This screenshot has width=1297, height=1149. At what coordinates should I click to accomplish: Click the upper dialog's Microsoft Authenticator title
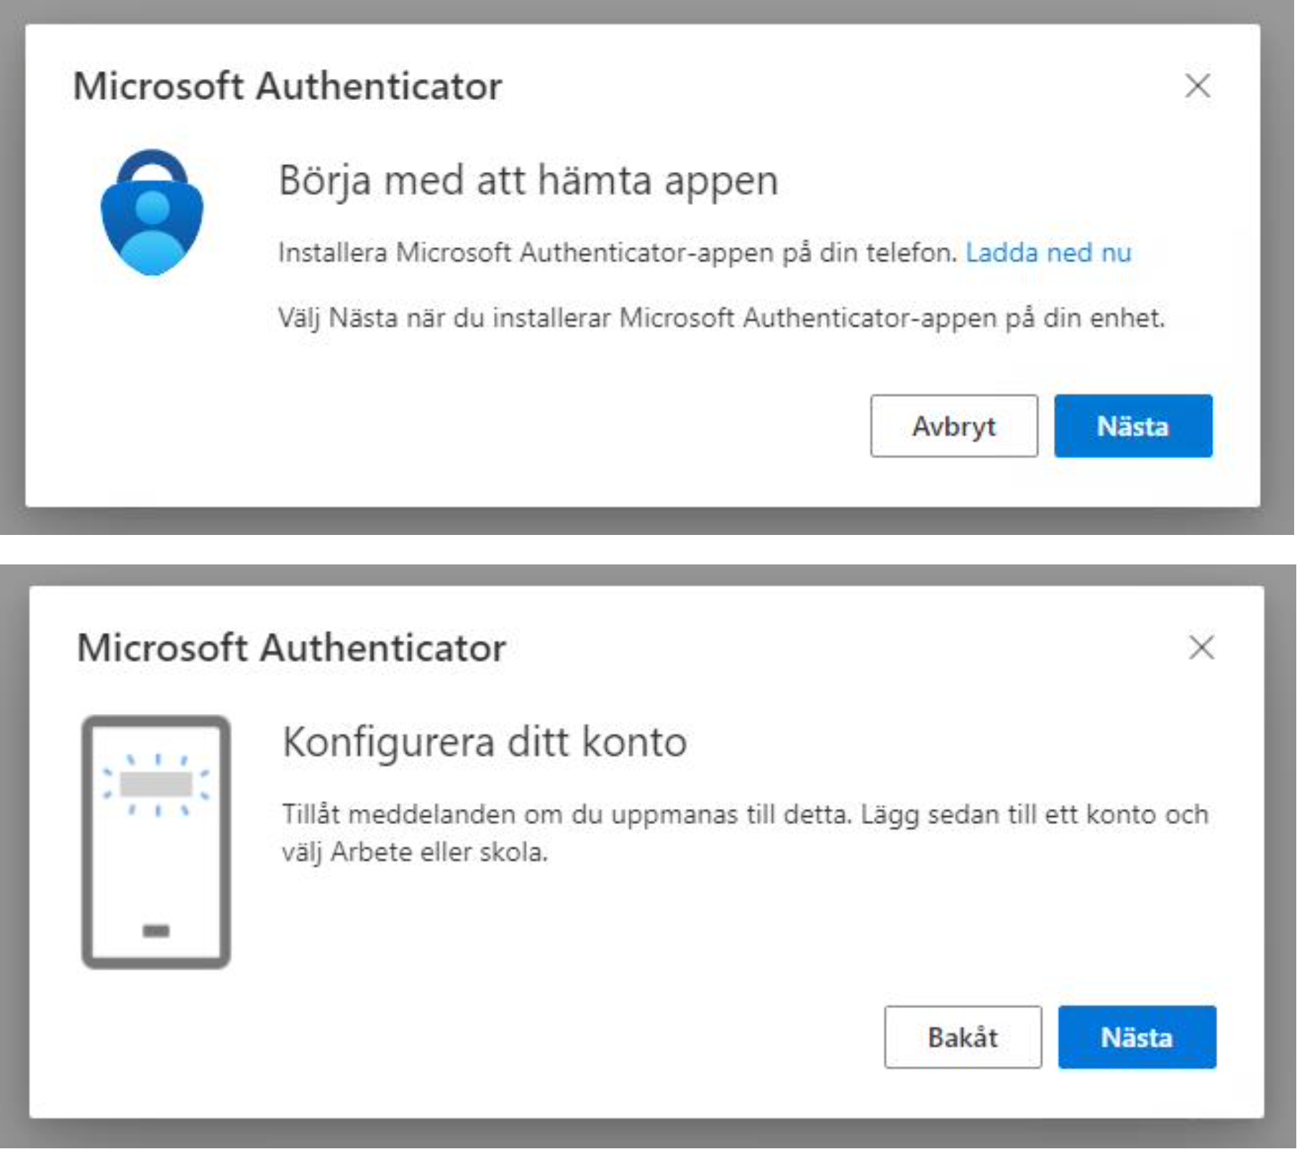[288, 86]
